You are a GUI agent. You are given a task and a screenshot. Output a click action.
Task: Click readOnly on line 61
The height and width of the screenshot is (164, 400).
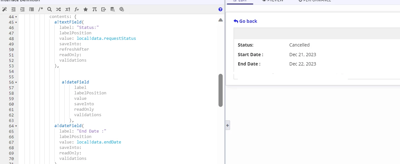click(84, 109)
